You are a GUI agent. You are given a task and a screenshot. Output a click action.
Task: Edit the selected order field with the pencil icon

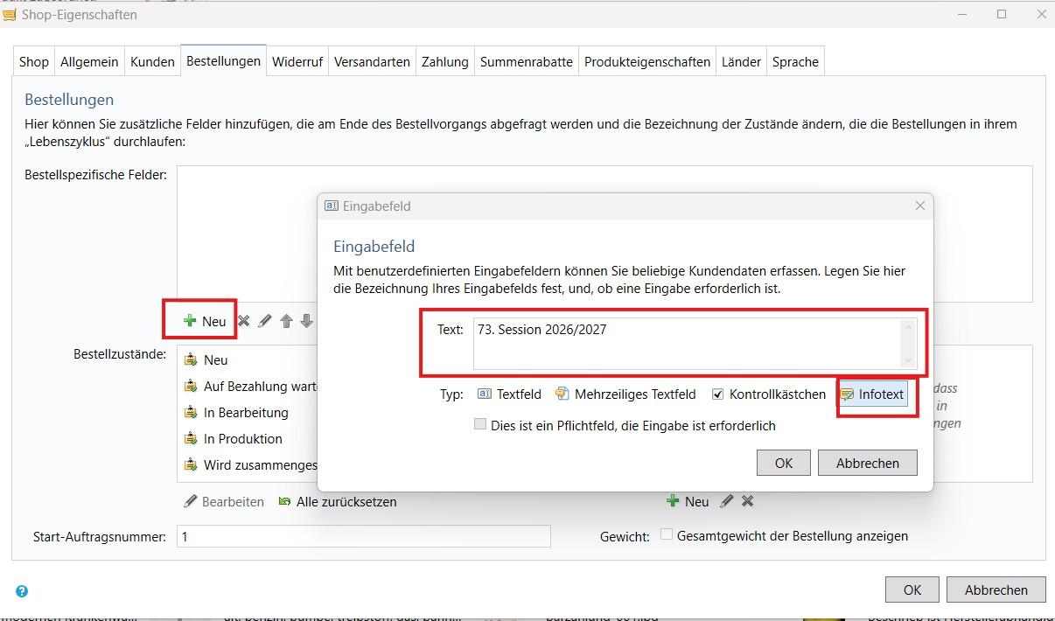[265, 321]
